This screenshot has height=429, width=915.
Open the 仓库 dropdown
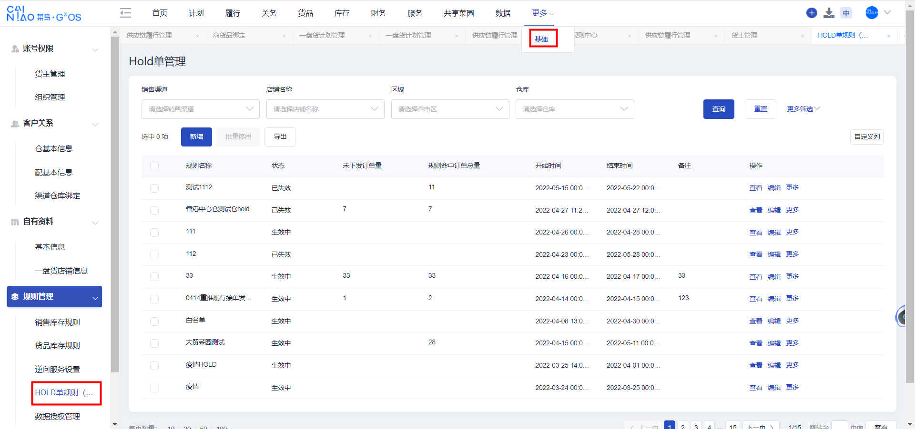575,109
